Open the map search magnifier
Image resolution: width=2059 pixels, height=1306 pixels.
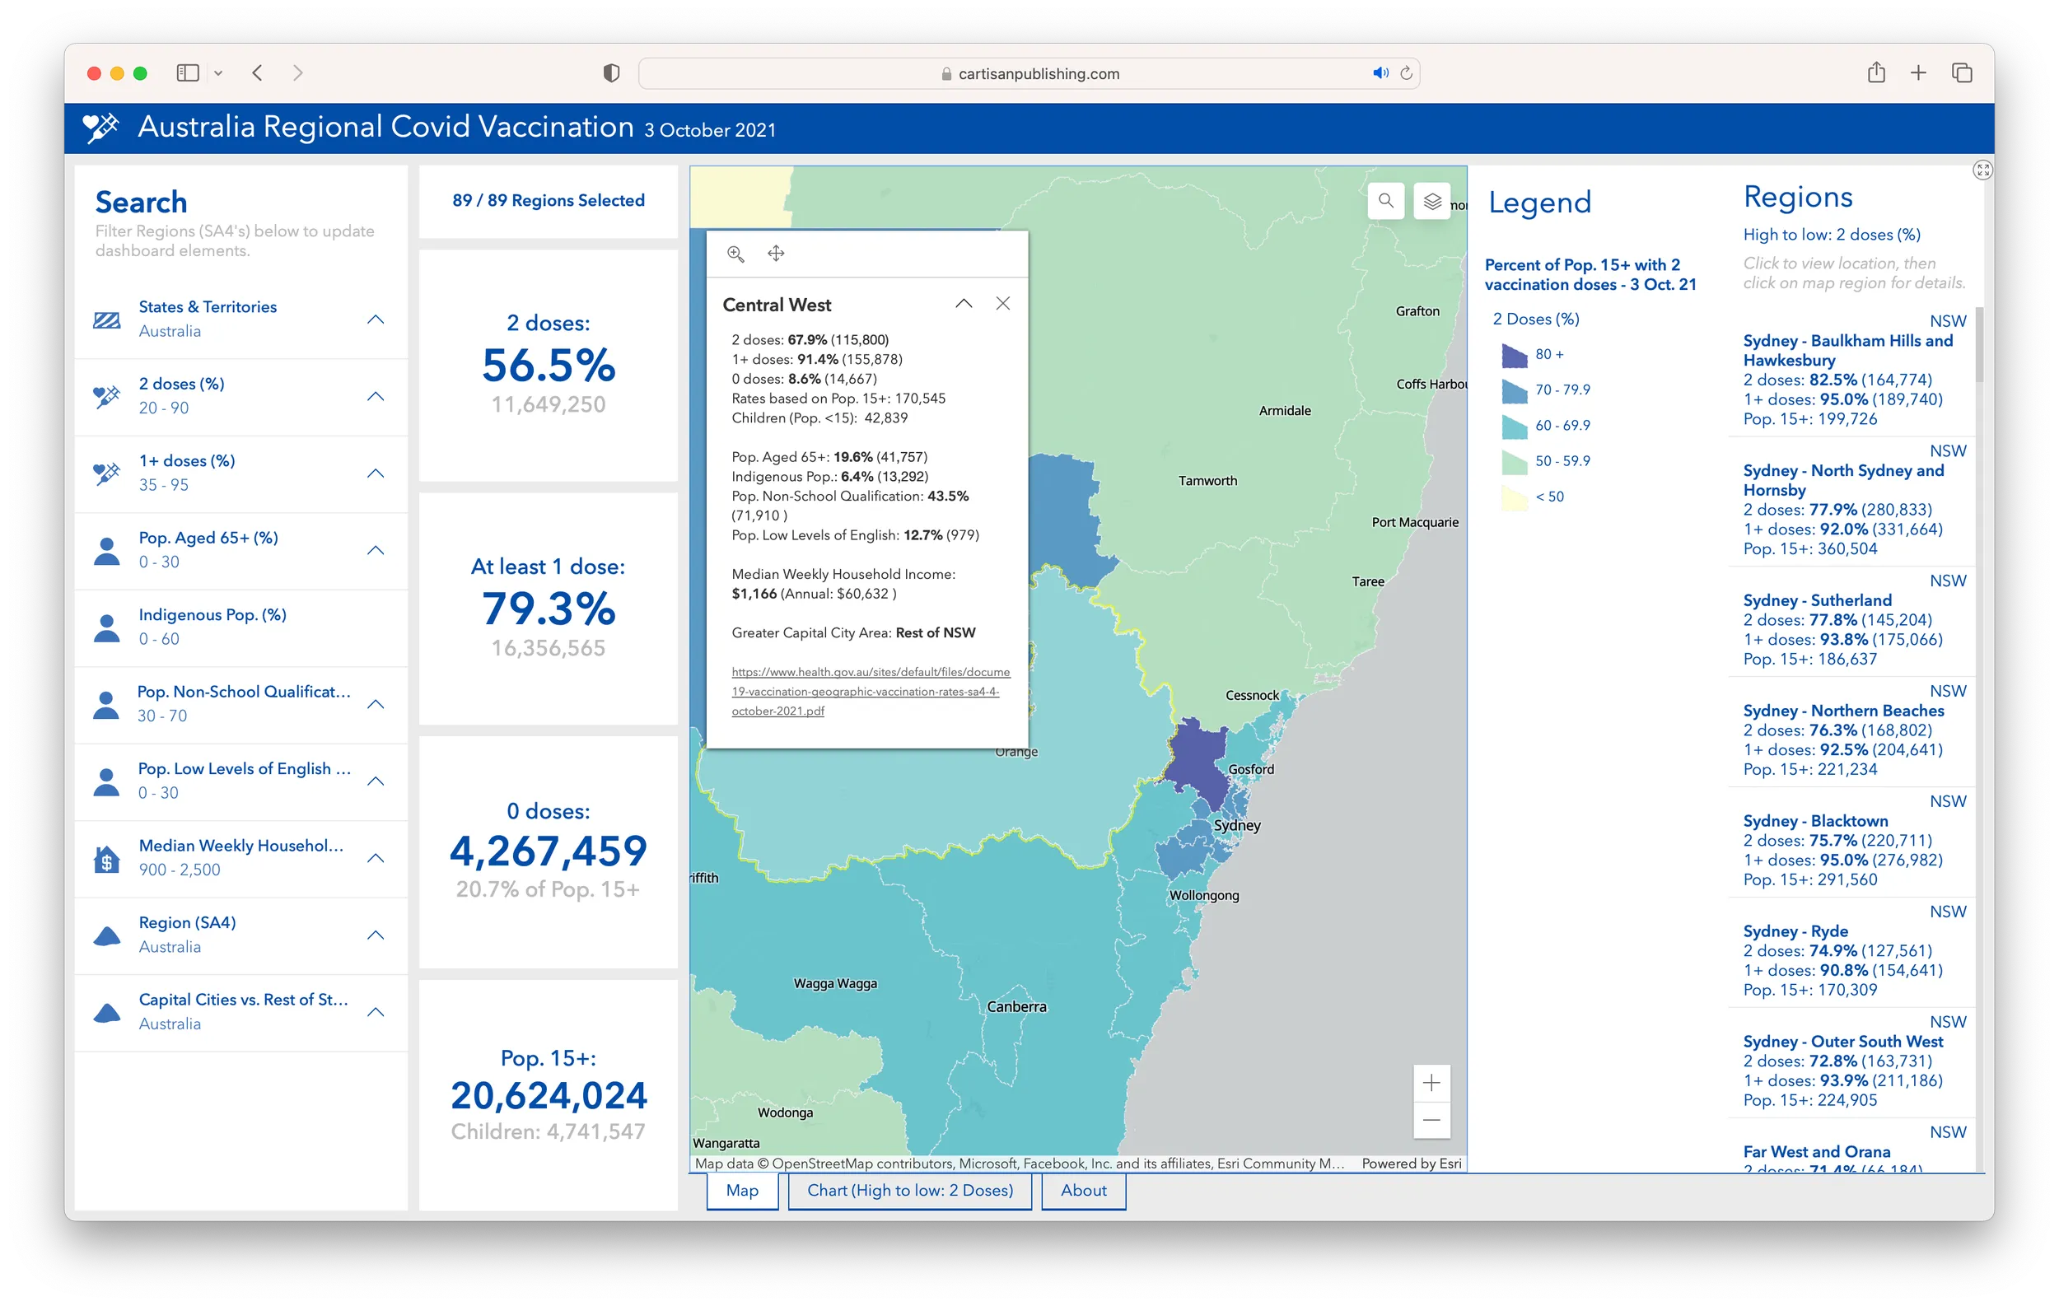pos(1385,201)
